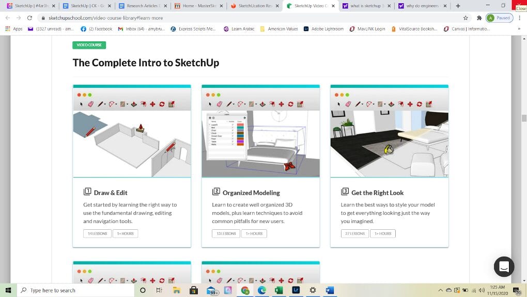The width and height of the screenshot is (527, 297).
Task: Open the Get the Right Look thumbnail
Action: (389, 131)
